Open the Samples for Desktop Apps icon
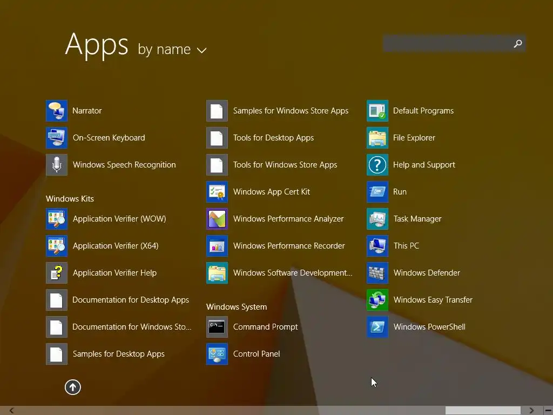Image resolution: width=553 pixels, height=415 pixels. [x=56, y=354]
